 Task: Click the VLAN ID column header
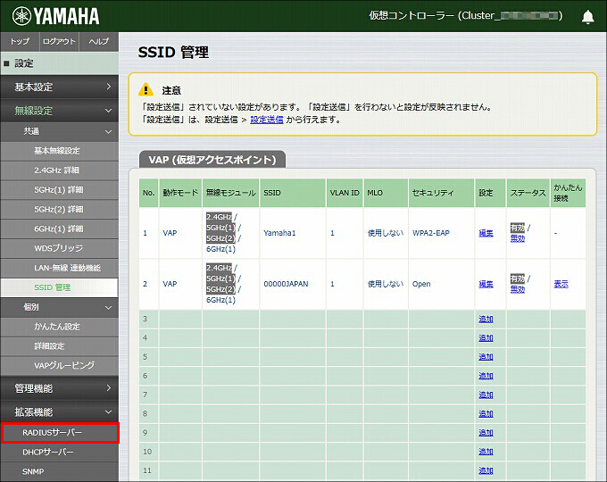345,193
